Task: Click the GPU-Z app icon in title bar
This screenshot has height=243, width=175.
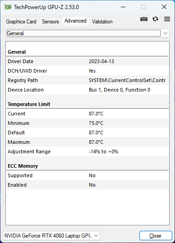Action: 8,7
